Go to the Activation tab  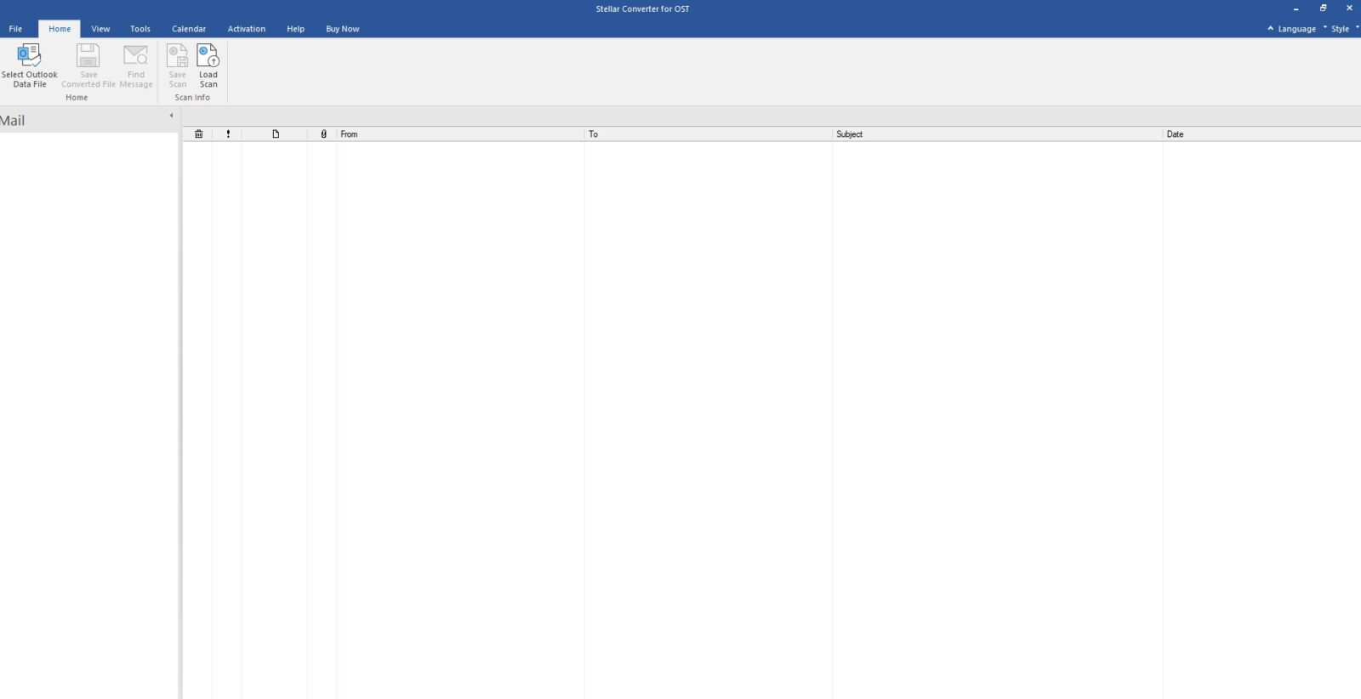click(247, 29)
